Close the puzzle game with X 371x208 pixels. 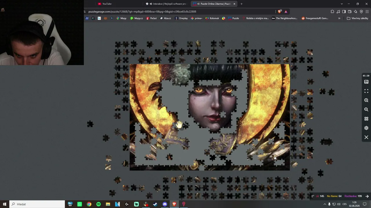click(366, 137)
